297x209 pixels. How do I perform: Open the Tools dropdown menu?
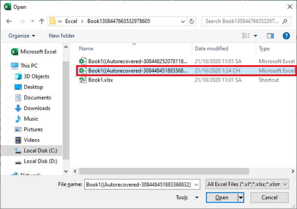[x=187, y=198]
